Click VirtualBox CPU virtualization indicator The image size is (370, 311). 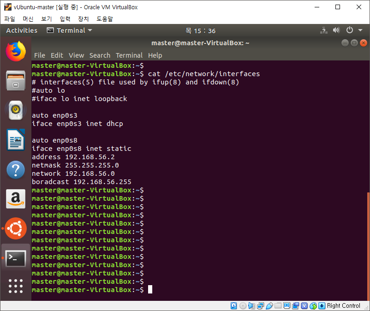click(304, 306)
